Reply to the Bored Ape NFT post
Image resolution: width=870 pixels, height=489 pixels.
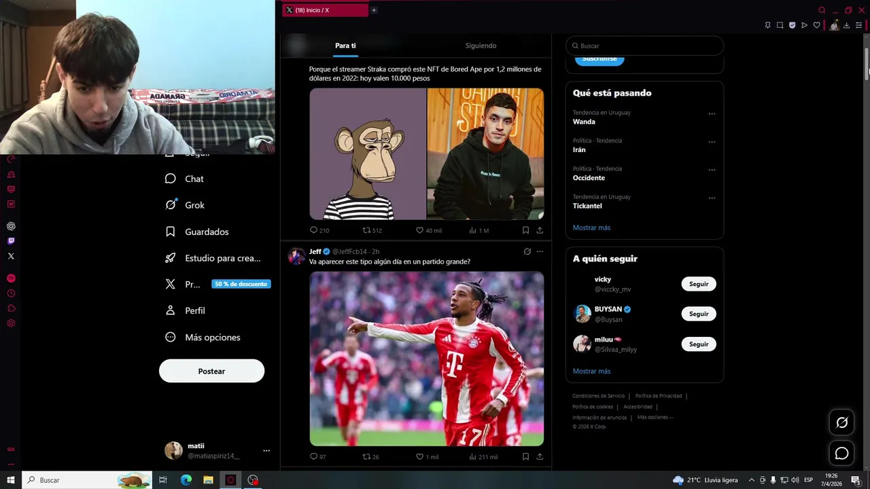pos(319,230)
